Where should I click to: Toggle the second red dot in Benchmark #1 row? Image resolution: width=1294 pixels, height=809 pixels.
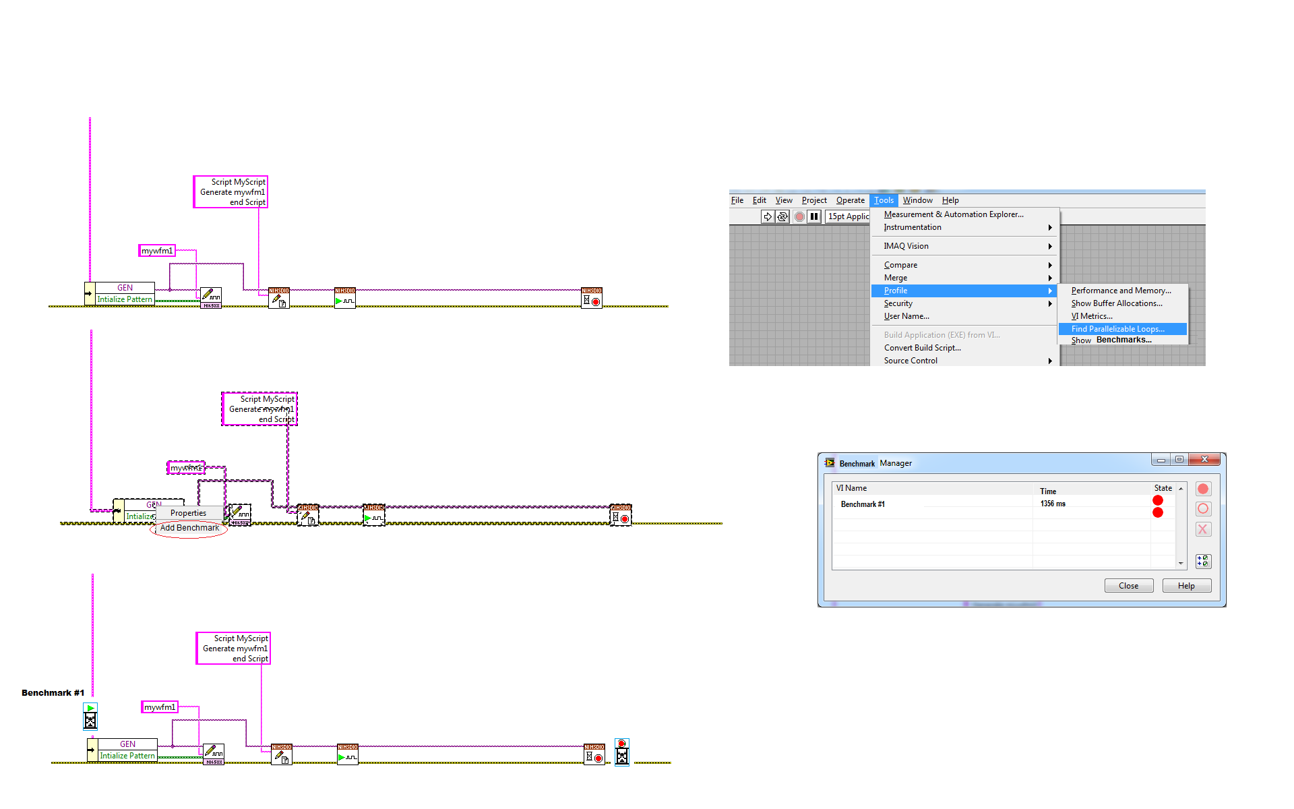(x=1158, y=512)
